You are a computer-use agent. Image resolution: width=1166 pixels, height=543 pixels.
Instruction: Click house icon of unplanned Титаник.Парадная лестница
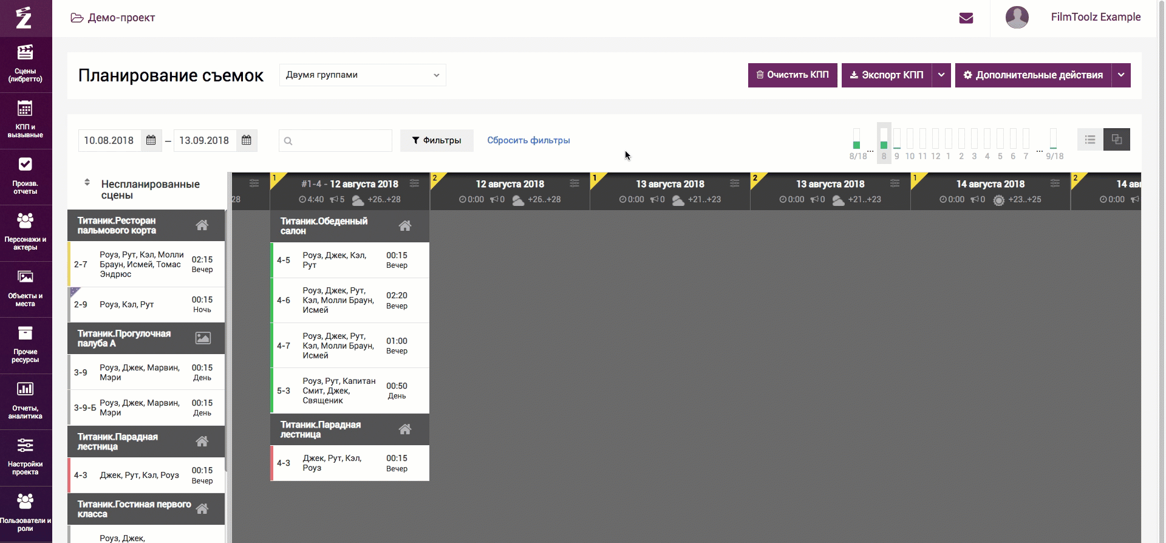(x=202, y=442)
